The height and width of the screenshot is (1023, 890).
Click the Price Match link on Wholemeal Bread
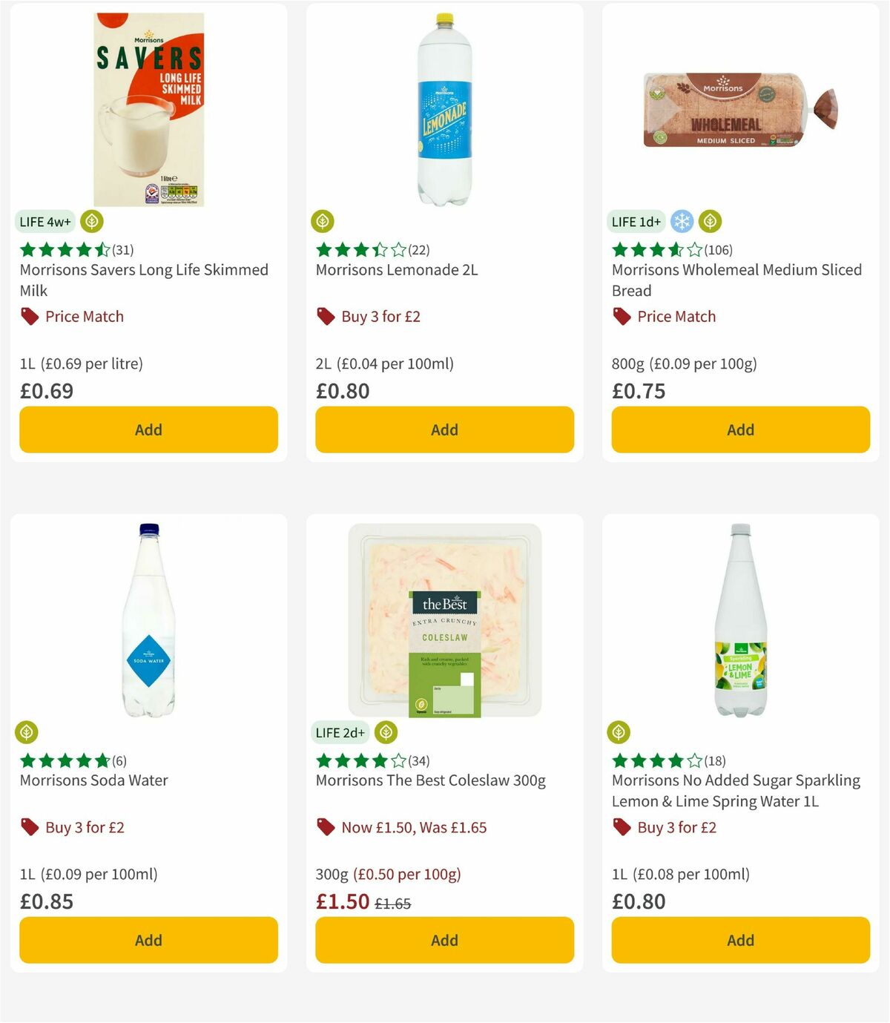click(x=676, y=316)
